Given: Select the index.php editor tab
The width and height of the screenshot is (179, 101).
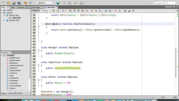Looking at the screenshot, I should click(51, 7).
